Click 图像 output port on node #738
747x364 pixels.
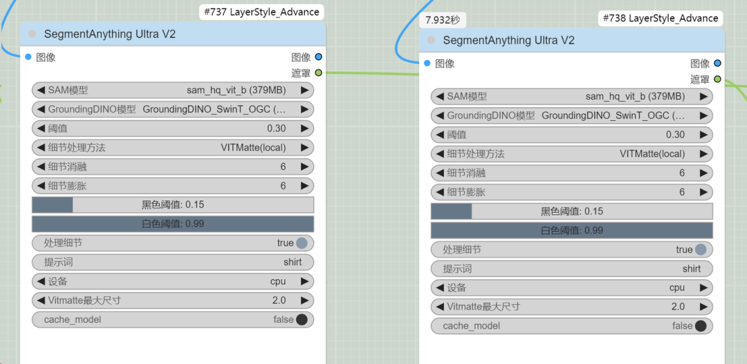[x=717, y=64]
